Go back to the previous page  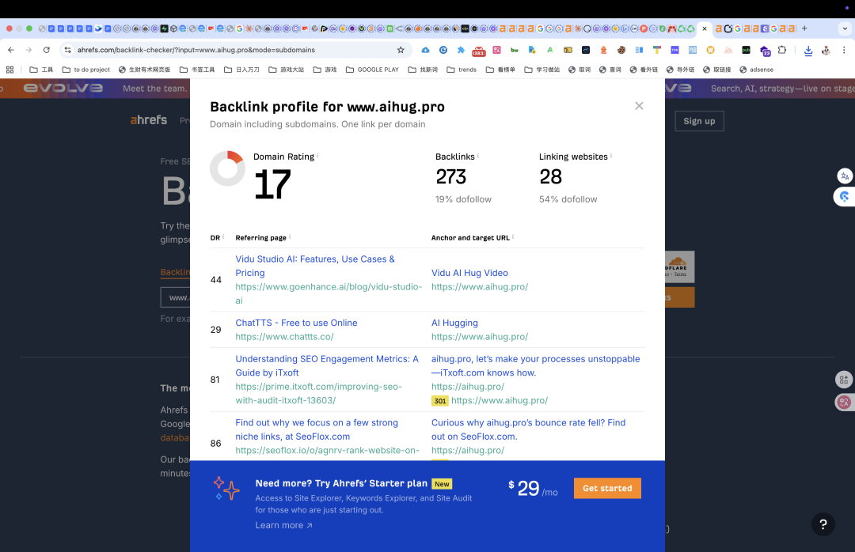coord(11,50)
